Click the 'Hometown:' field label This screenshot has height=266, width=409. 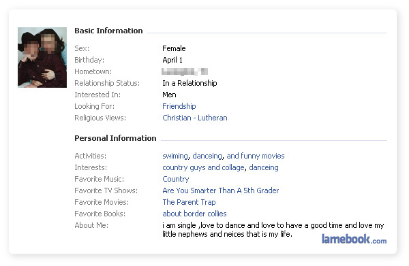[x=93, y=71]
